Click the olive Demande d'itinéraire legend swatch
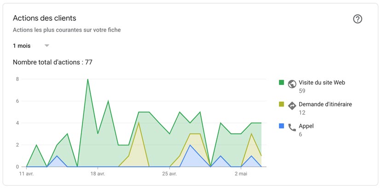This screenshot has width=382, height=188. [281, 104]
